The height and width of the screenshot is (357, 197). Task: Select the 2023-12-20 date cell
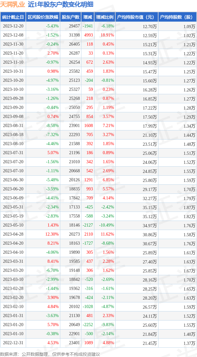point(13,26)
